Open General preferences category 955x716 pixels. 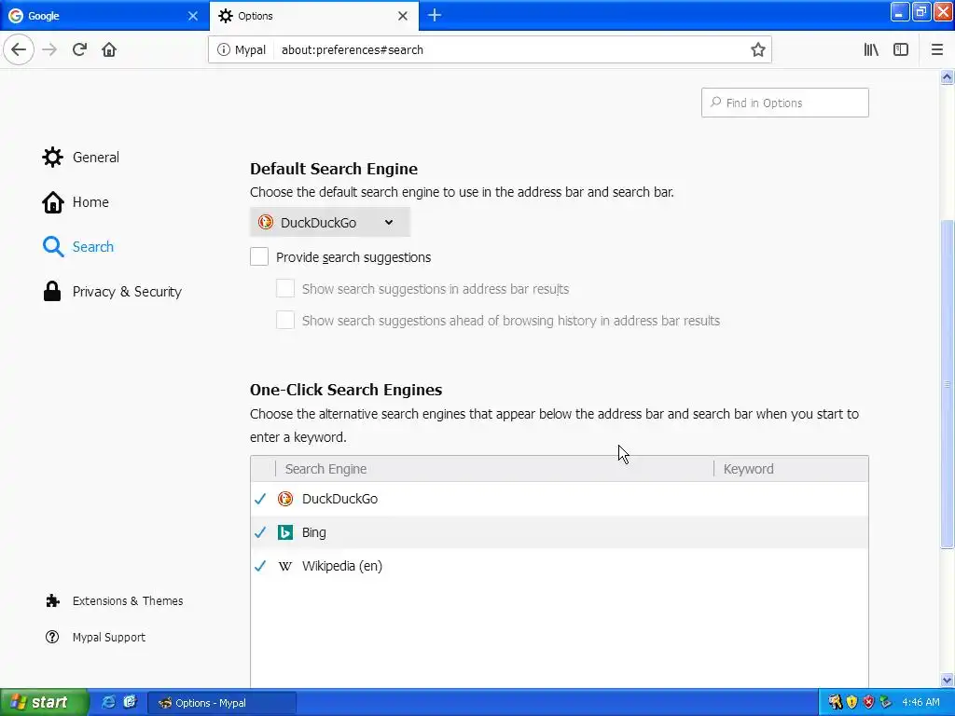[x=81, y=157]
